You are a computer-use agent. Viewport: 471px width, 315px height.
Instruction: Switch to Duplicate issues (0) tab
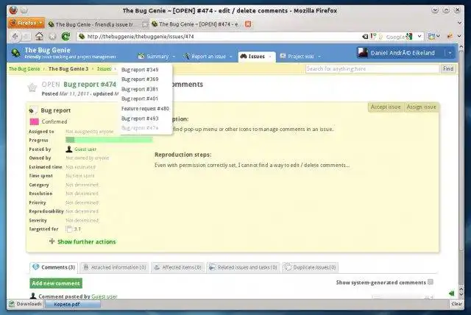click(x=311, y=267)
